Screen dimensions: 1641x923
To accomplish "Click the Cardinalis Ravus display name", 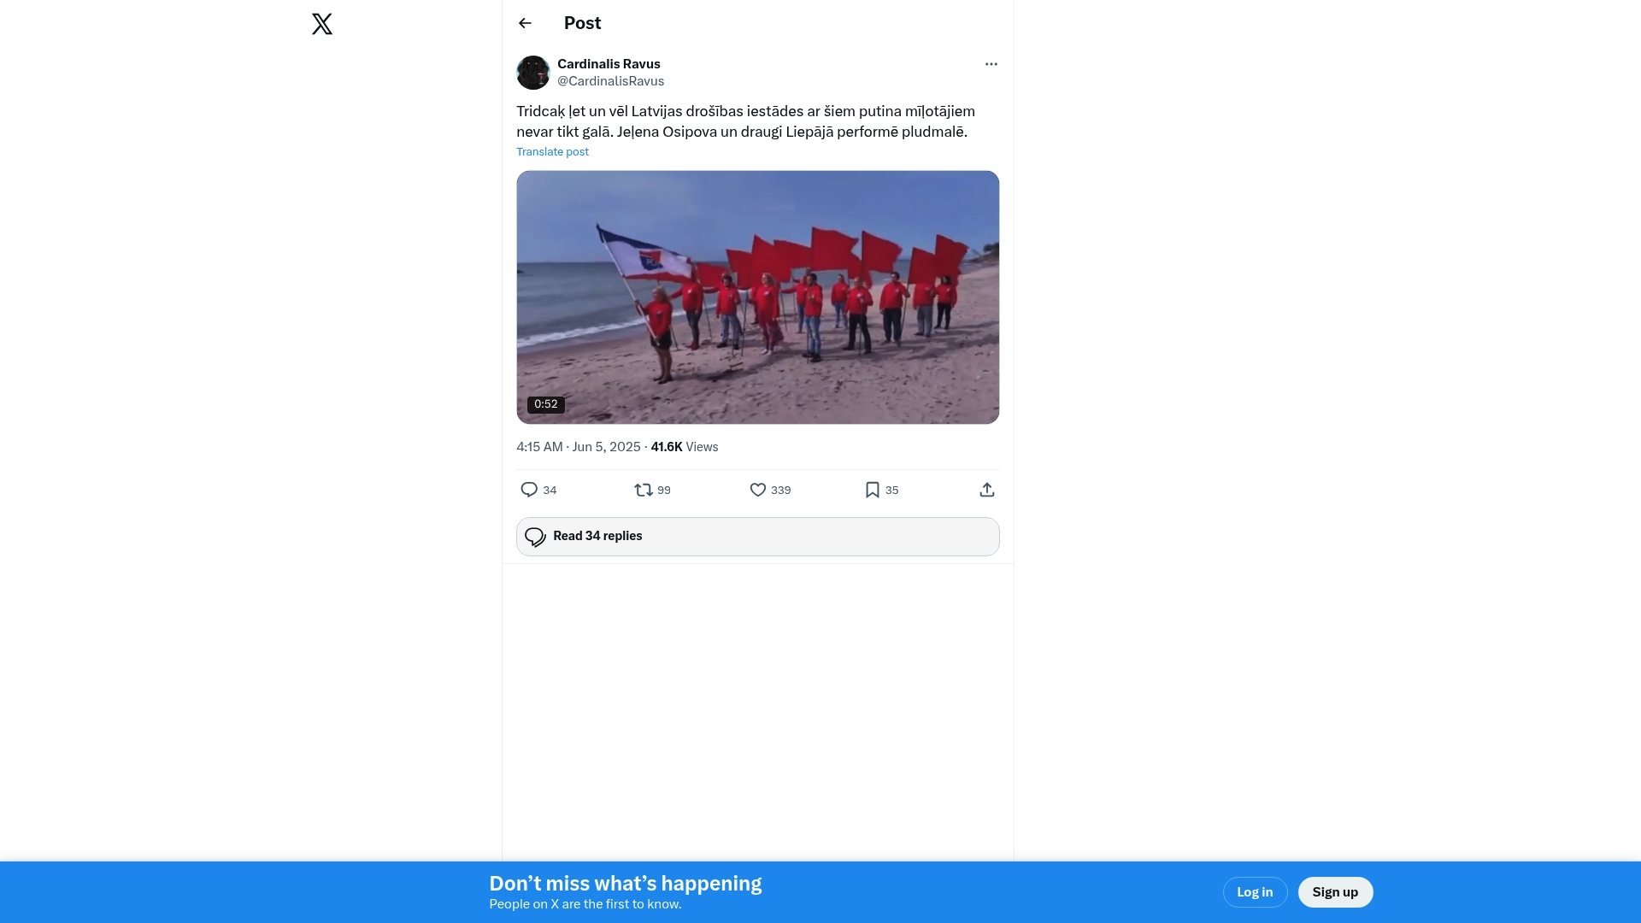I will click(x=609, y=64).
